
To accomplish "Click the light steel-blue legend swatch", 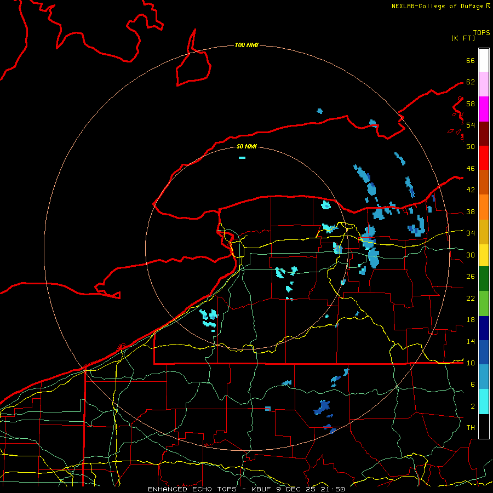I will (x=484, y=376).
